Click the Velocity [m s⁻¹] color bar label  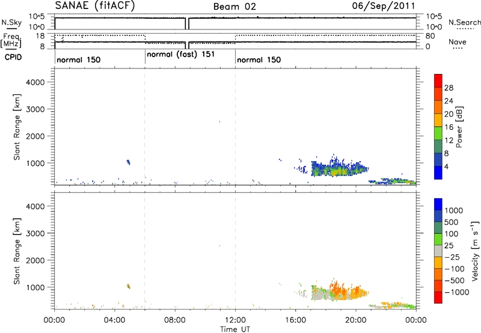475,251
